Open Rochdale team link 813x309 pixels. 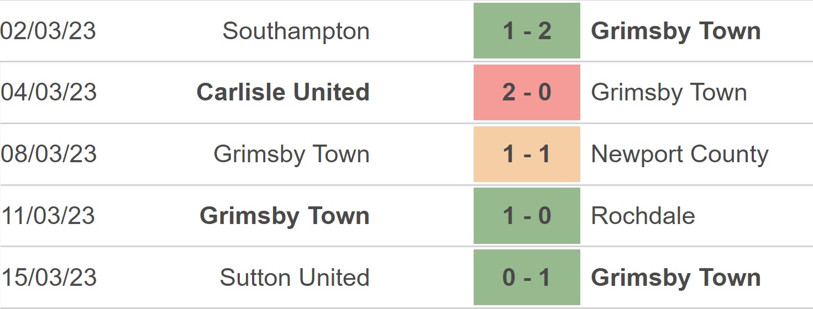[643, 216]
